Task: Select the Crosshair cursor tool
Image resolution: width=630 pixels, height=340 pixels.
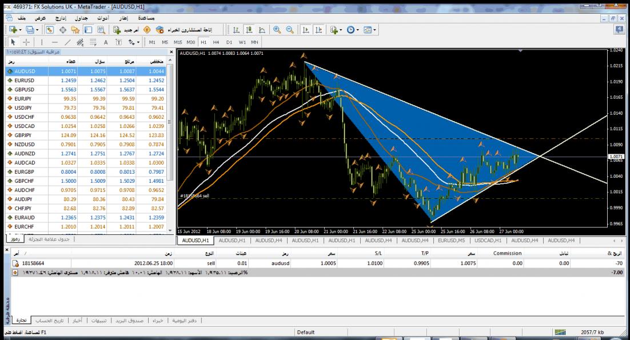Action: [25, 42]
